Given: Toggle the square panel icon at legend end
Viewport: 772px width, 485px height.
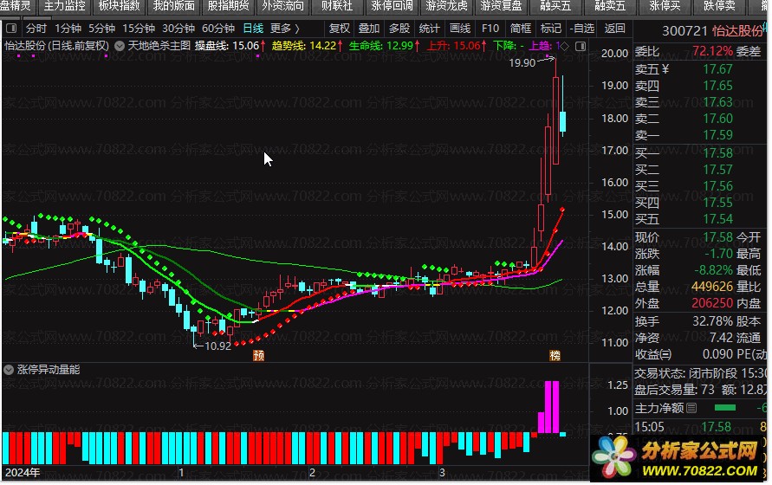Looking at the screenshot, I should [x=581, y=46].
